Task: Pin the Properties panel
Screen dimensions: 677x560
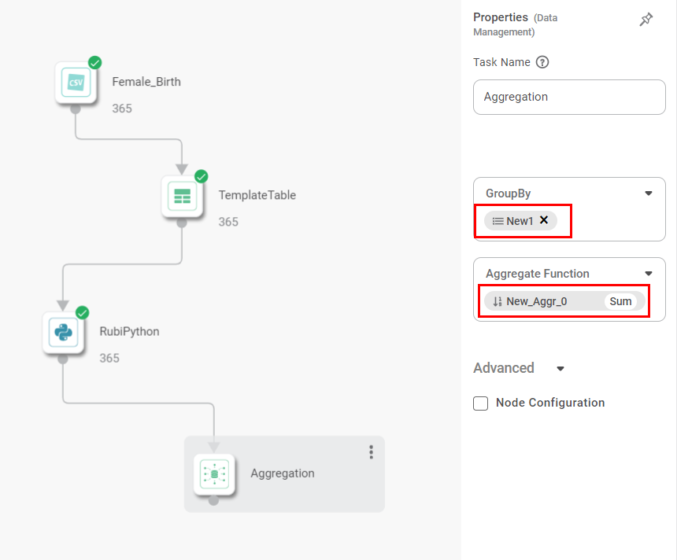Action: 646,20
